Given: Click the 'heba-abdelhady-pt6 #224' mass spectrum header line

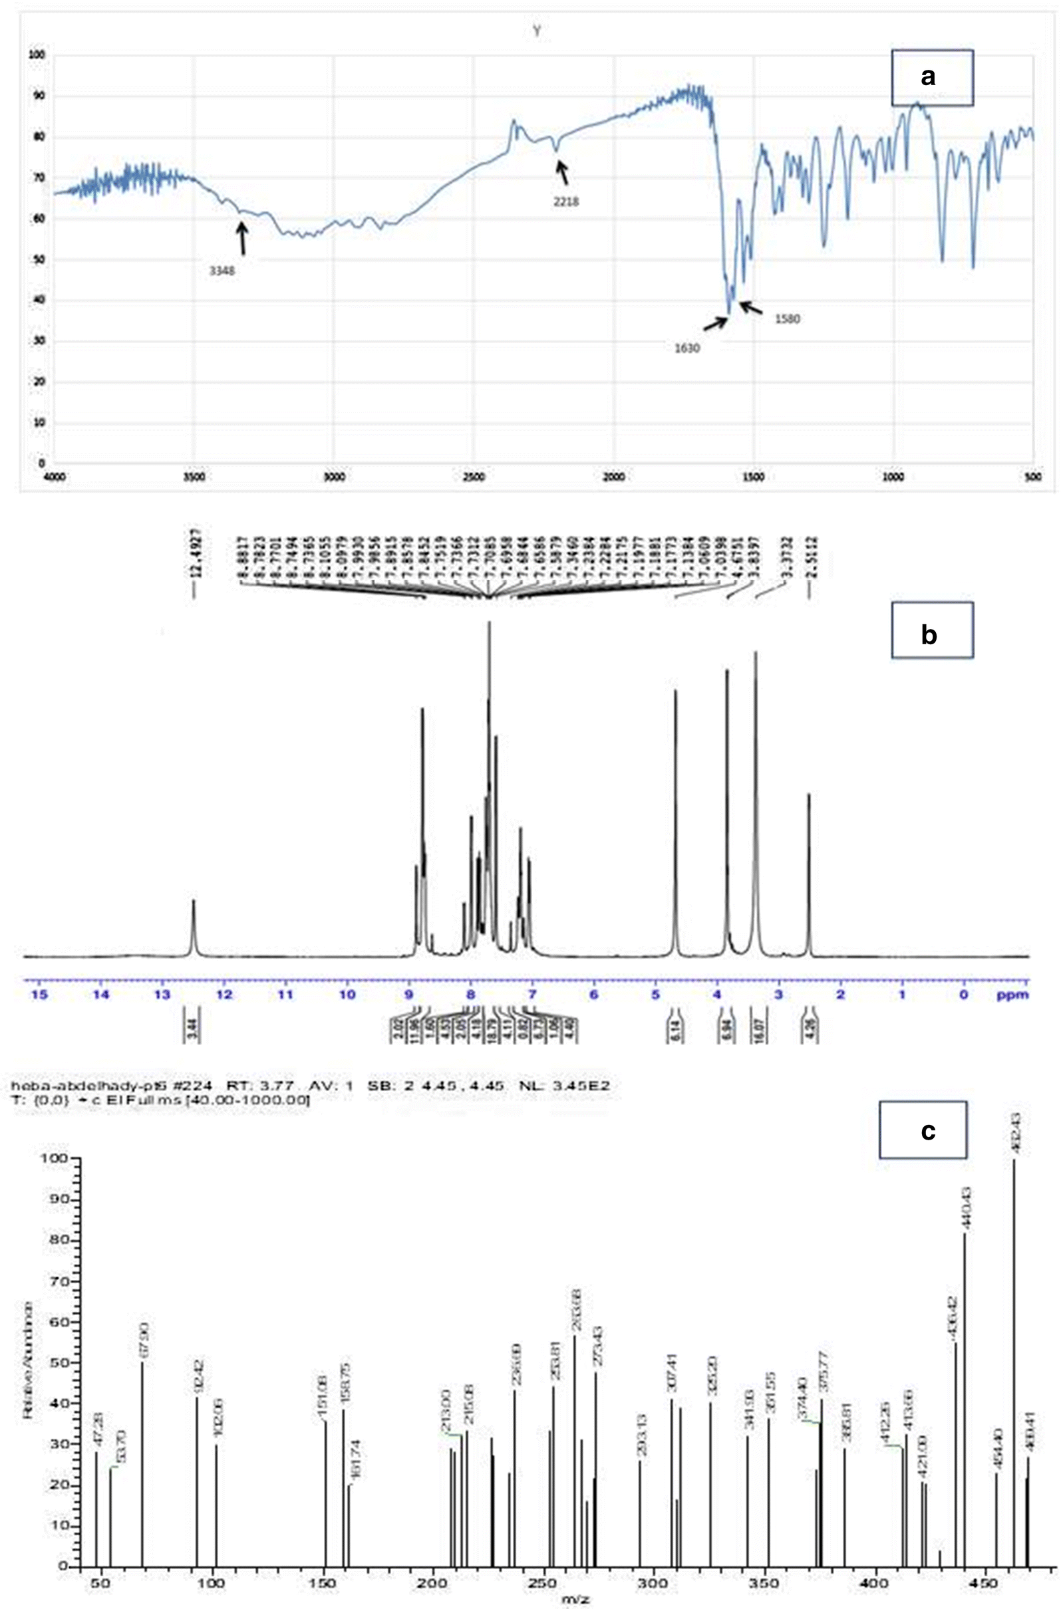Looking at the screenshot, I should pos(312,1086).
